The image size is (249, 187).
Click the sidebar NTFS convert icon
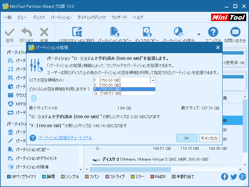pyautogui.click(x=11, y=104)
